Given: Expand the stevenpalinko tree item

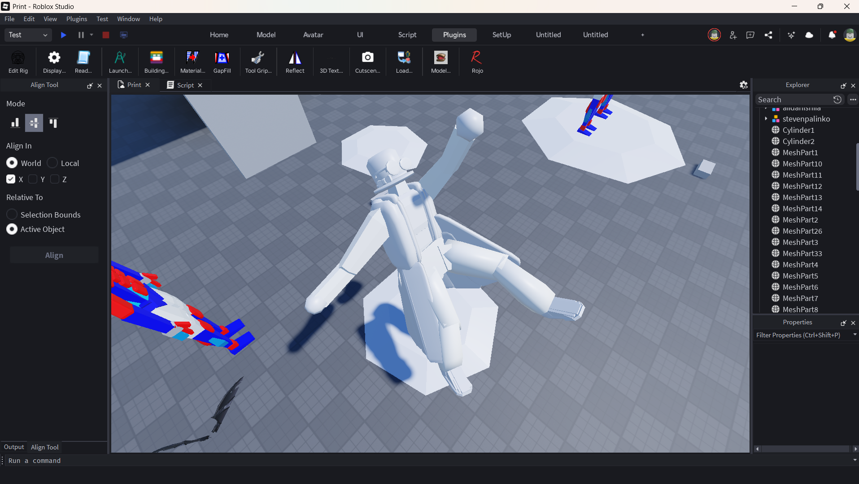Looking at the screenshot, I should pos(766,119).
